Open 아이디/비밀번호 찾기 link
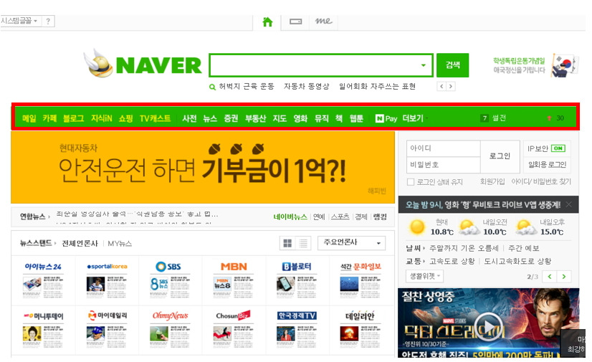 coord(541,182)
